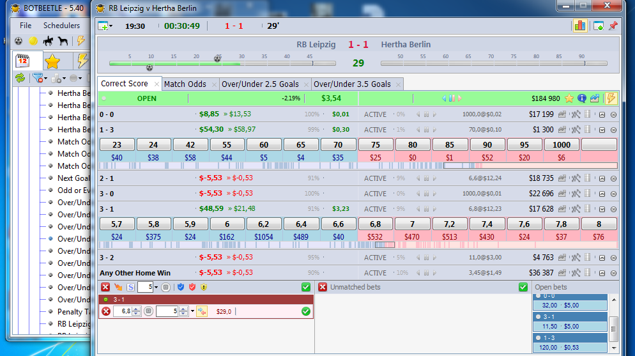Show market info via blue info icon
The image size is (635, 356).
pyautogui.click(x=582, y=98)
